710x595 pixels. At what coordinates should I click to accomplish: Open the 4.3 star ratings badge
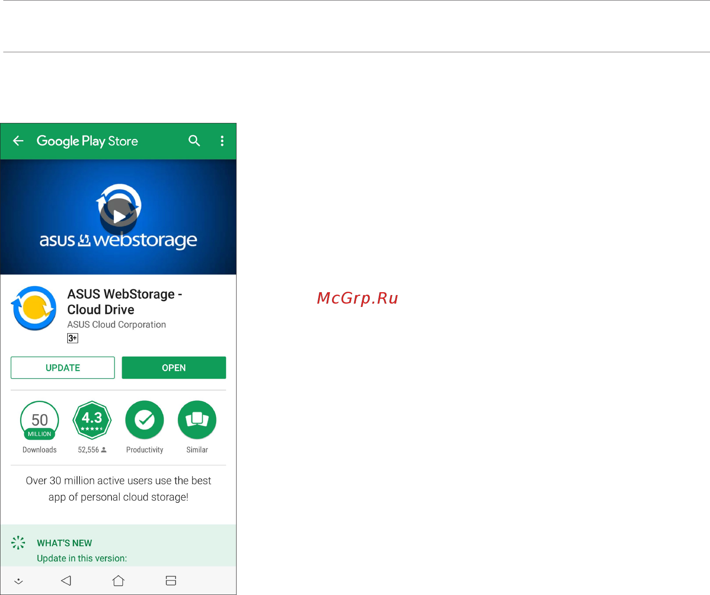(92, 420)
